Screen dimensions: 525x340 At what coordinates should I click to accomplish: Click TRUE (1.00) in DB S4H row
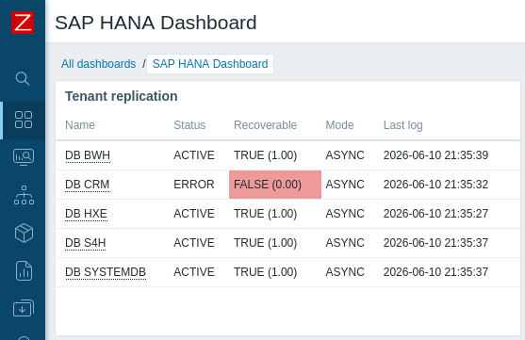click(x=265, y=243)
